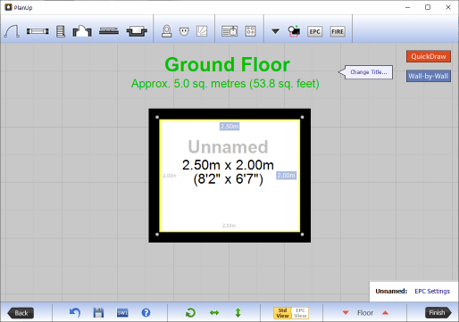
Task: Minimize the PlanUp window
Action: (x=408, y=7)
